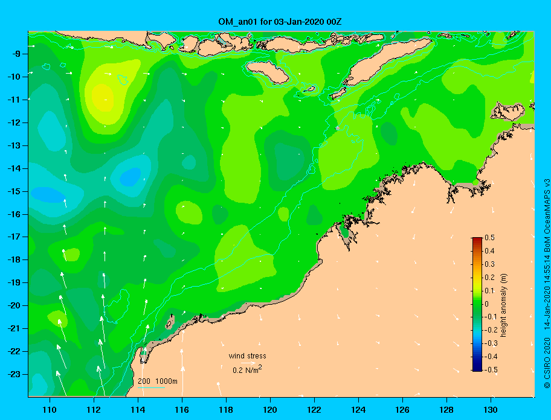
Task: Click the wind stress reference arrow
Action: [248, 363]
